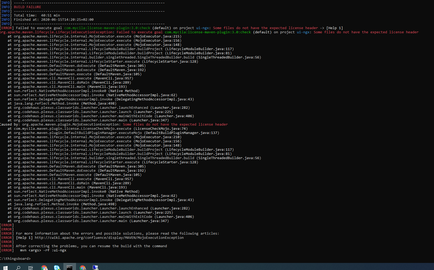Click the BUILD FAILURE message
Image resolution: width=434 pixels, height=270 pixels.
(x=27, y=7)
